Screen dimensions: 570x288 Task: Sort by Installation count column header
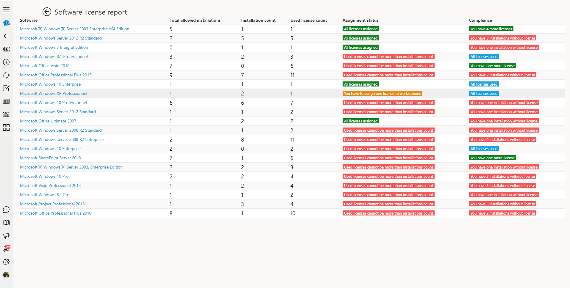coord(258,20)
